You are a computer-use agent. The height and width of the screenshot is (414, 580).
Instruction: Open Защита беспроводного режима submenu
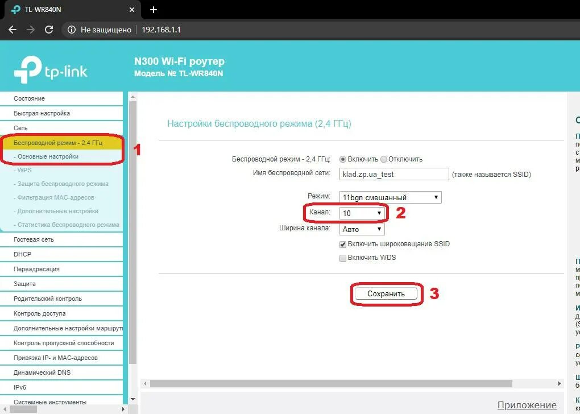tap(61, 184)
